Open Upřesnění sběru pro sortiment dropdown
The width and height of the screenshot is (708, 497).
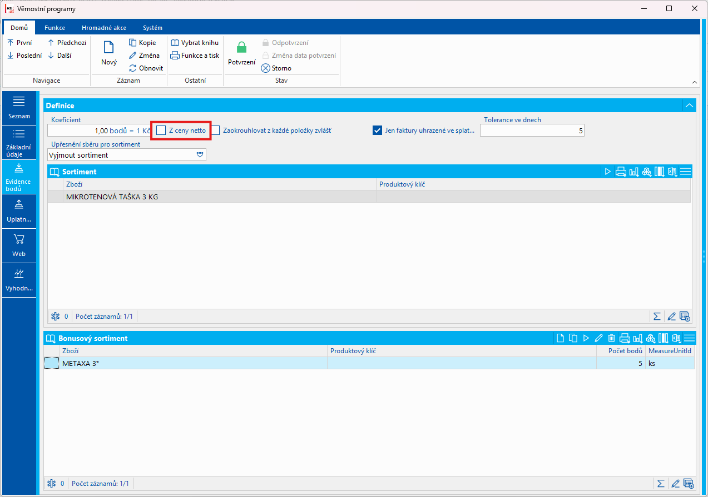pos(200,155)
